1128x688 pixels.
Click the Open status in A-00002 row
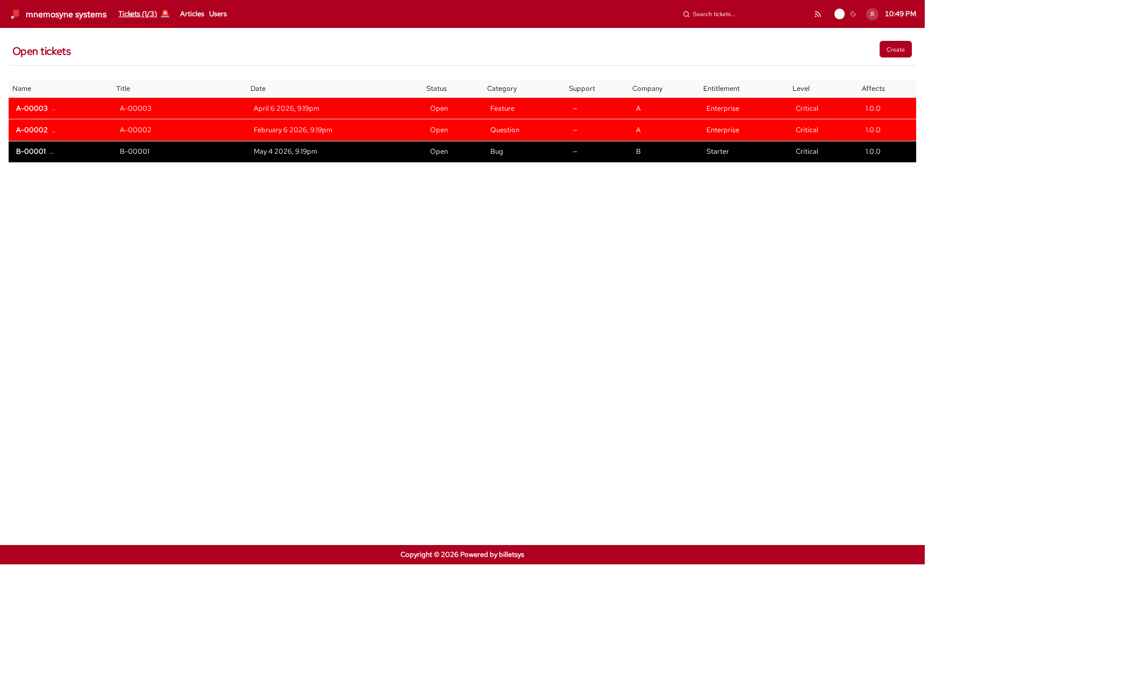[439, 130]
